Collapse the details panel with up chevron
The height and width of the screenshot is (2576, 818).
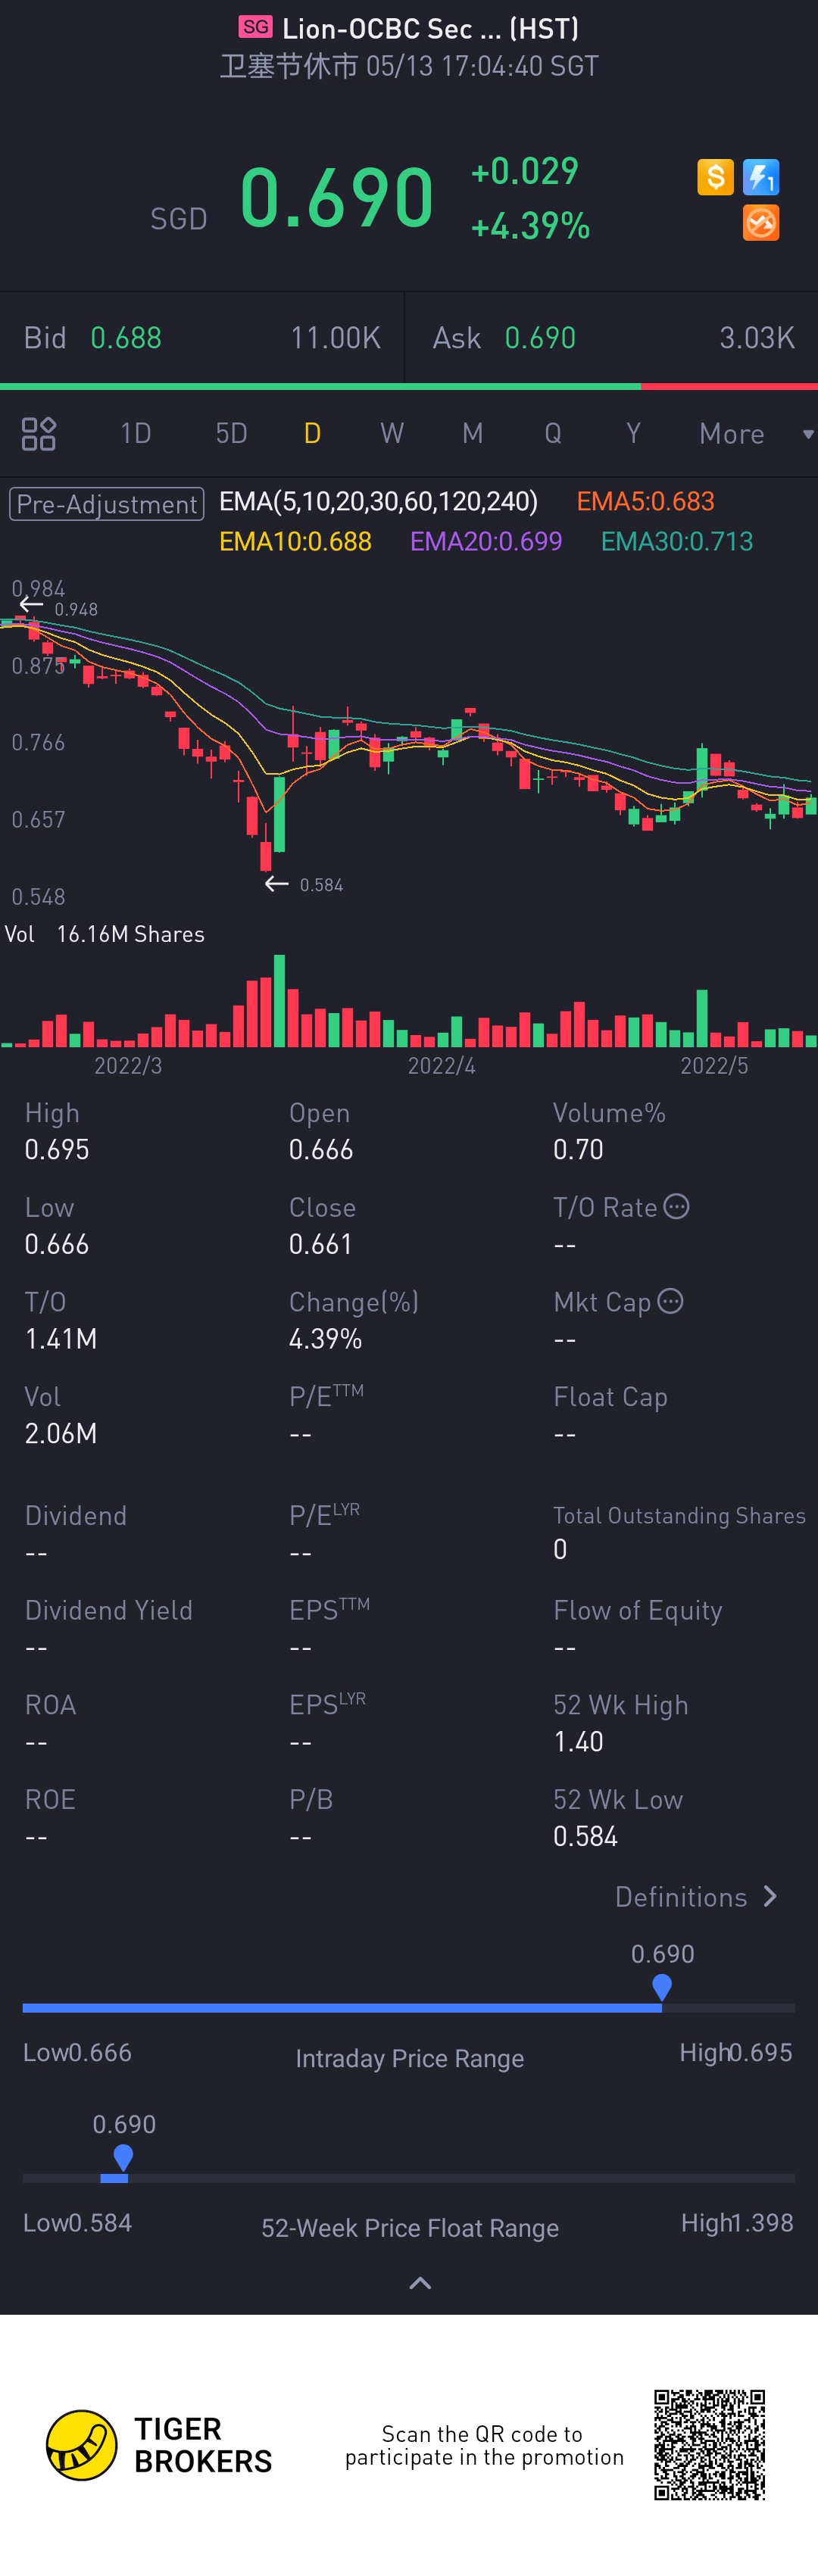tap(421, 2282)
